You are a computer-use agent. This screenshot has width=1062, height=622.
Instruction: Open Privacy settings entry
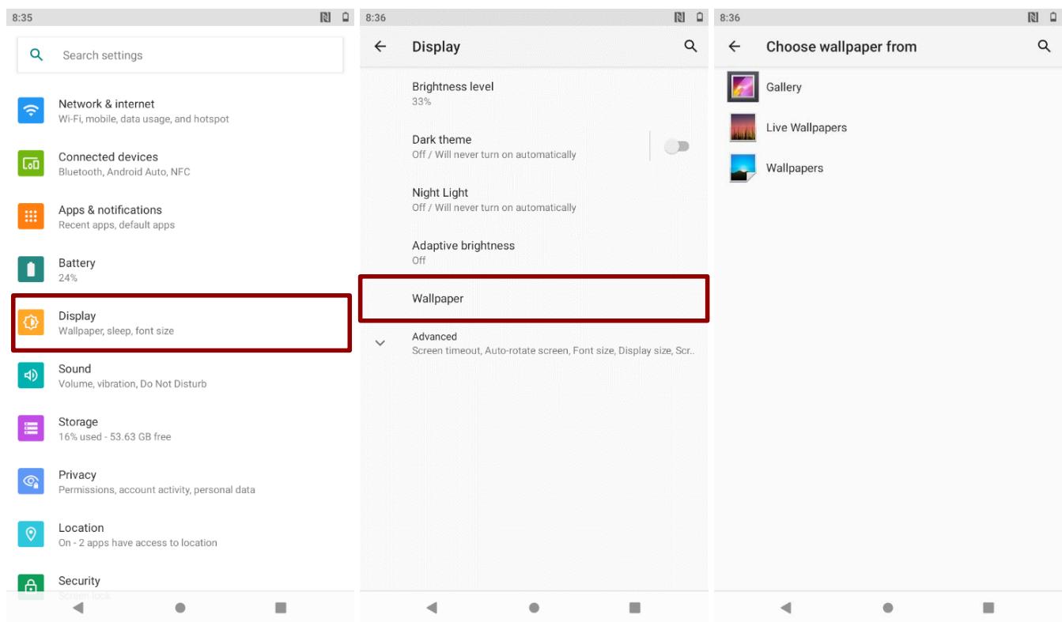click(180, 481)
